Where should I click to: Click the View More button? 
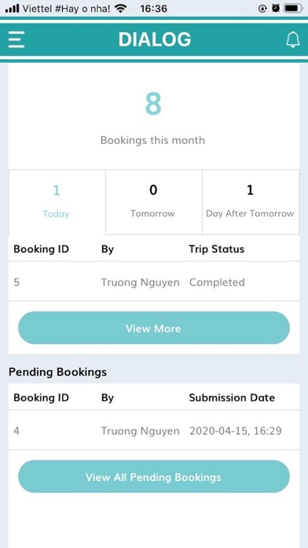[154, 328]
